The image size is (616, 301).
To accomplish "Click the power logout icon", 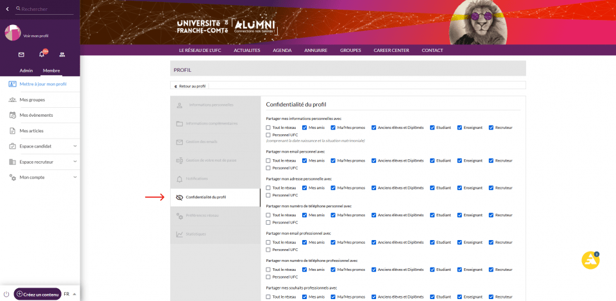I will click(6, 293).
